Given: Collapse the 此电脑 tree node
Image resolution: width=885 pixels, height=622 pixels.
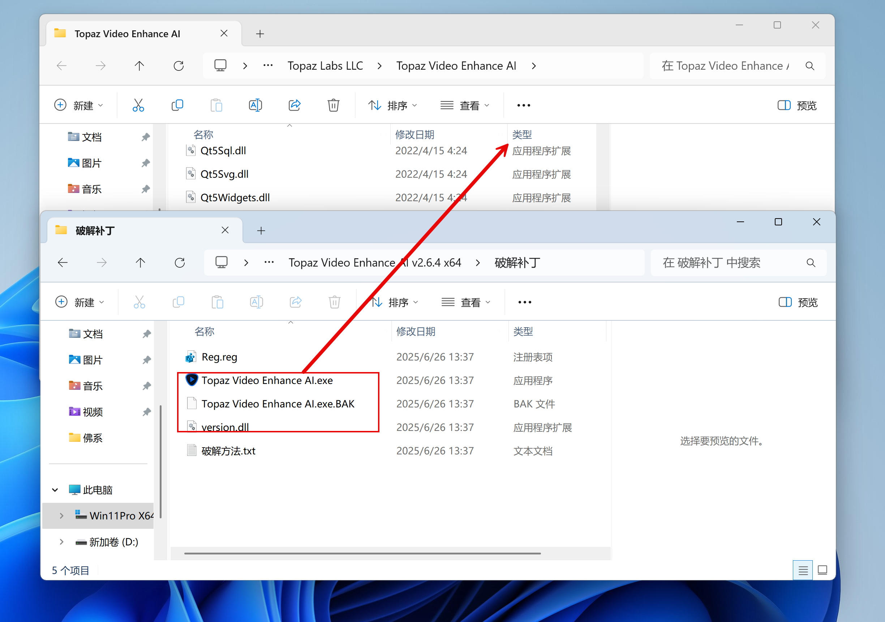Looking at the screenshot, I should pyautogui.click(x=55, y=490).
